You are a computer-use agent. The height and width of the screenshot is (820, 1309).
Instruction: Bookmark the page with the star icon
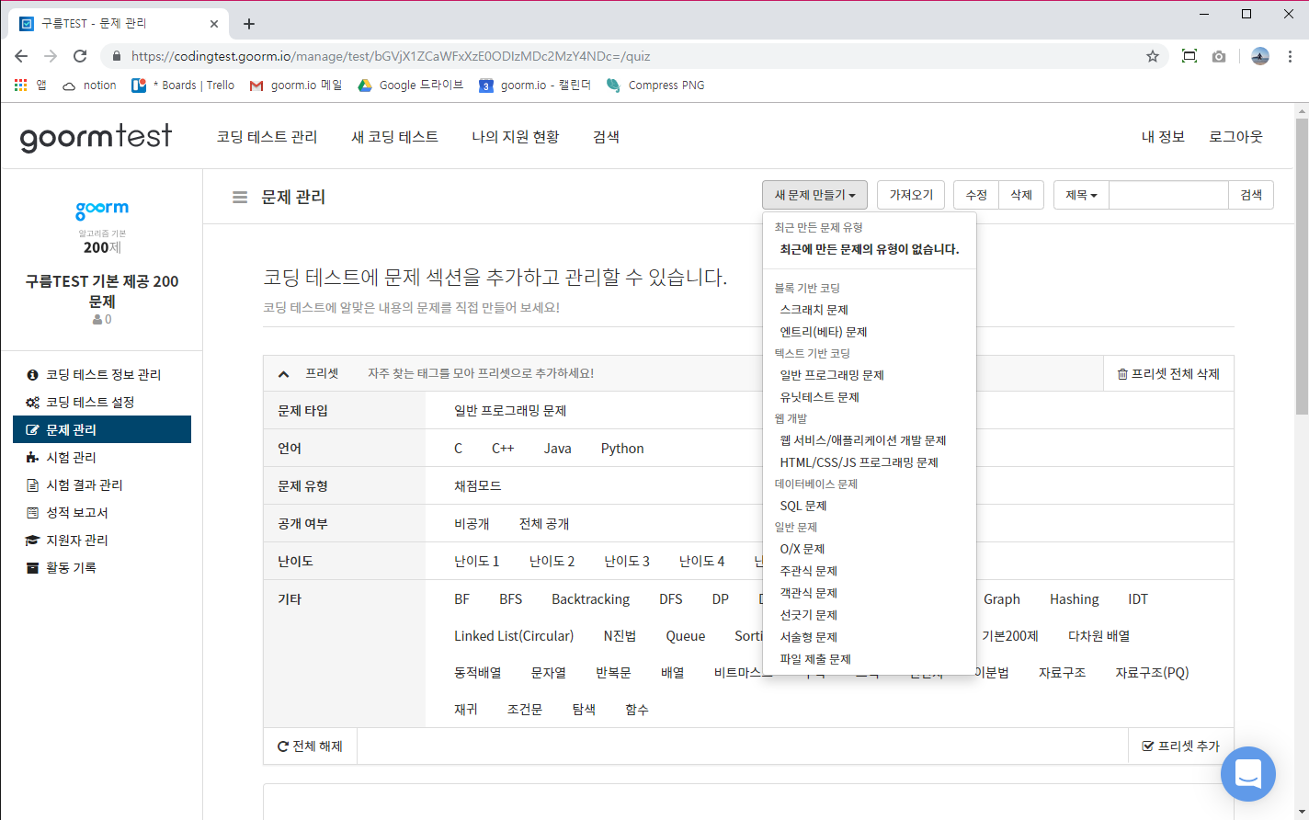coord(1152,55)
